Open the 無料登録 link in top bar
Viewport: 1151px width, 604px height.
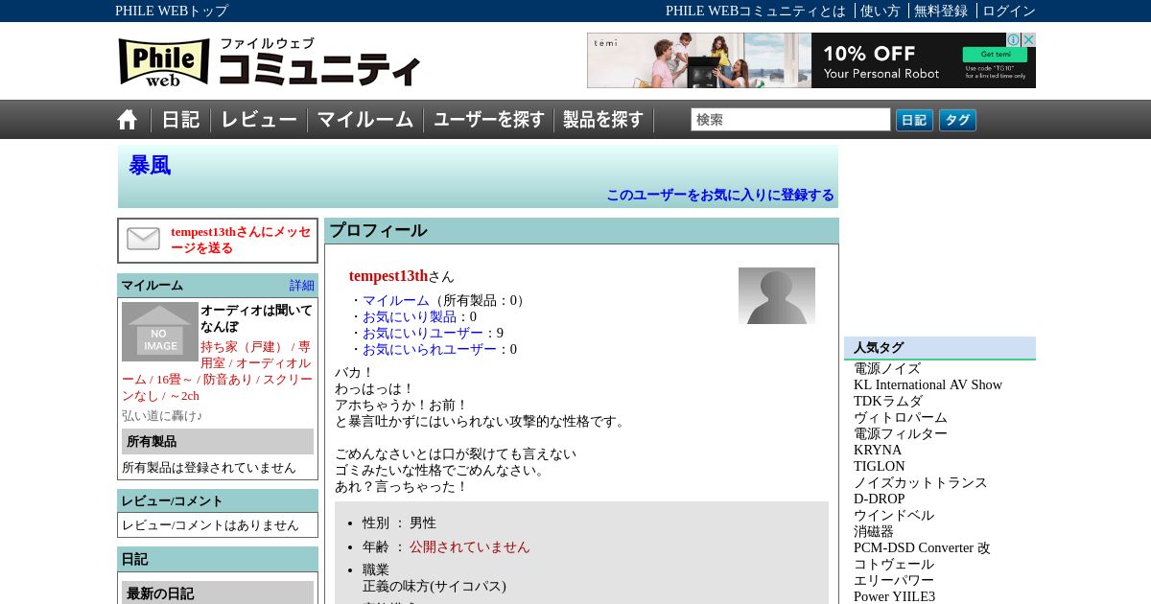(x=941, y=11)
